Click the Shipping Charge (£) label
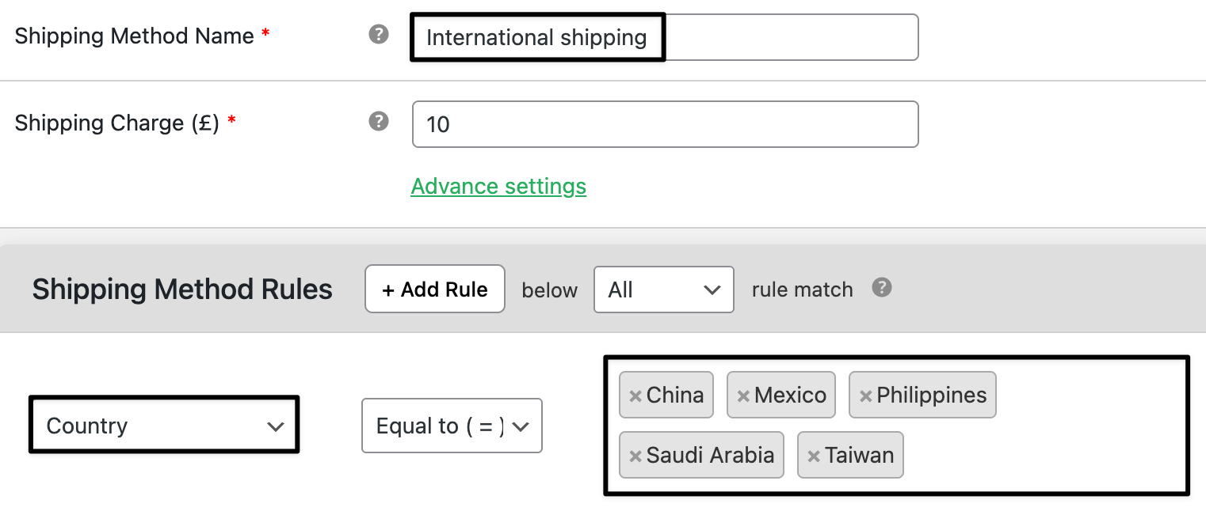The image size is (1206, 511). pyautogui.click(x=117, y=123)
